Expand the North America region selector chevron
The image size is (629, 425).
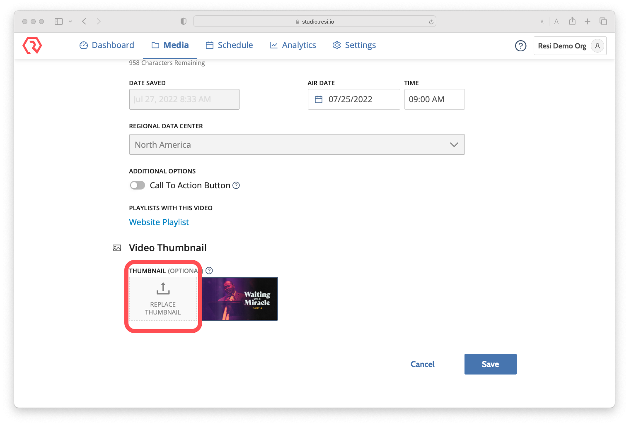tap(454, 144)
